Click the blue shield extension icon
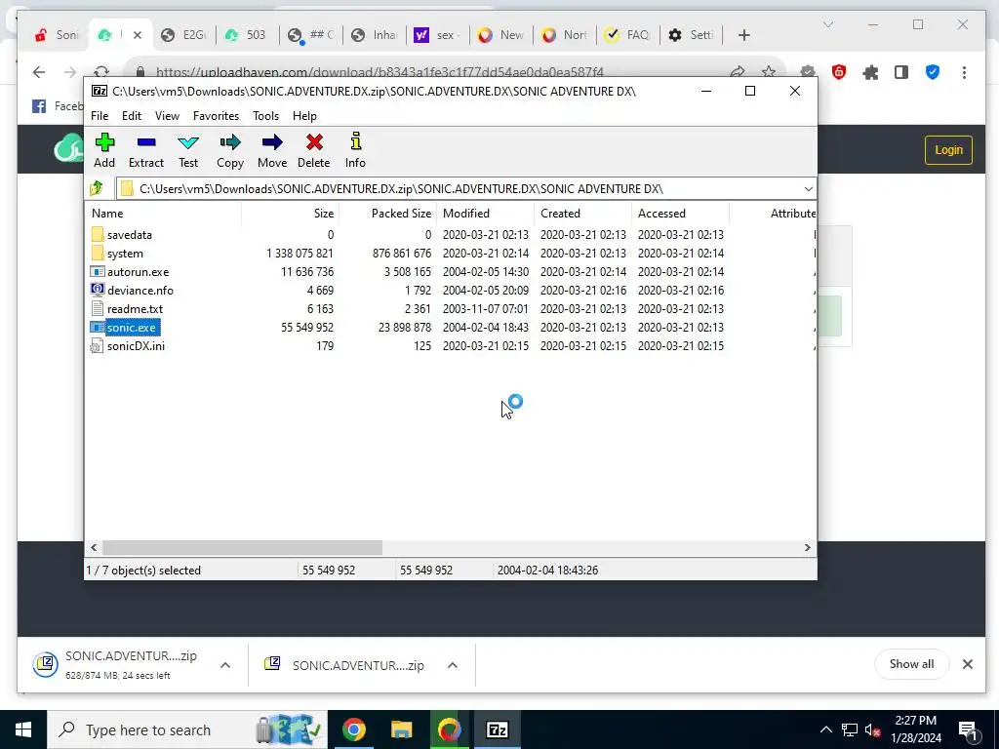 (x=932, y=72)
